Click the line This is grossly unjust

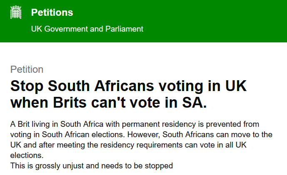coord(92,166)
